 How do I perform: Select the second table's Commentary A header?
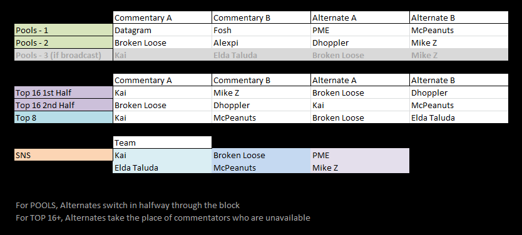coord(163,80)
